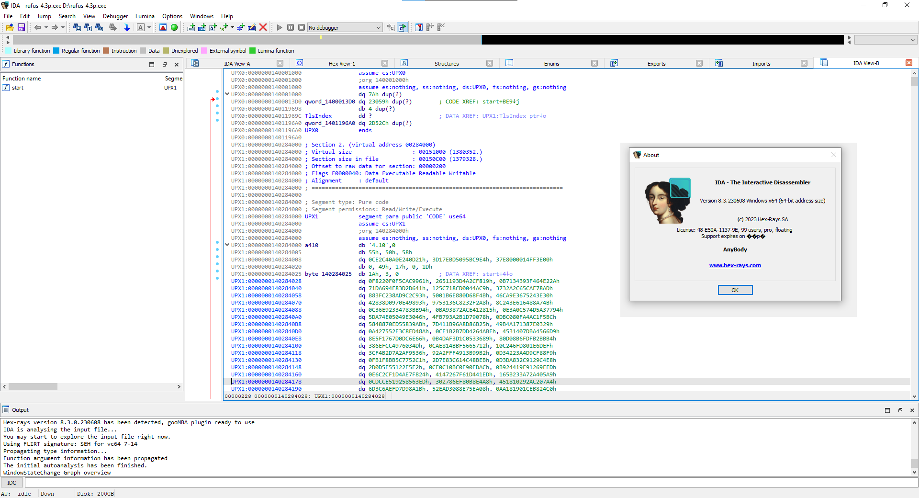
Task: Click the Functions panel header icon
Action: 6,64
